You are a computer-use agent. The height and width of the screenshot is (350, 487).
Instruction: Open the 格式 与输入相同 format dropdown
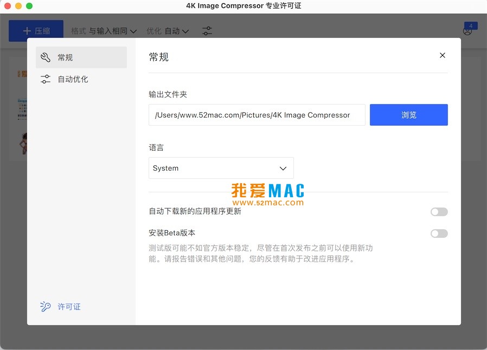[104, 31]
